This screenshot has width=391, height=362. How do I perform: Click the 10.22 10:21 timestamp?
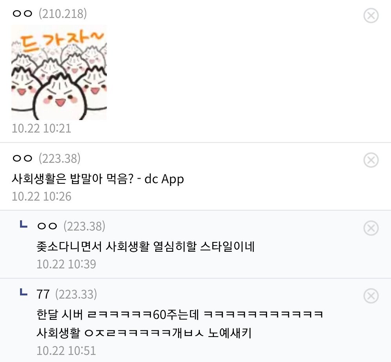42,128
